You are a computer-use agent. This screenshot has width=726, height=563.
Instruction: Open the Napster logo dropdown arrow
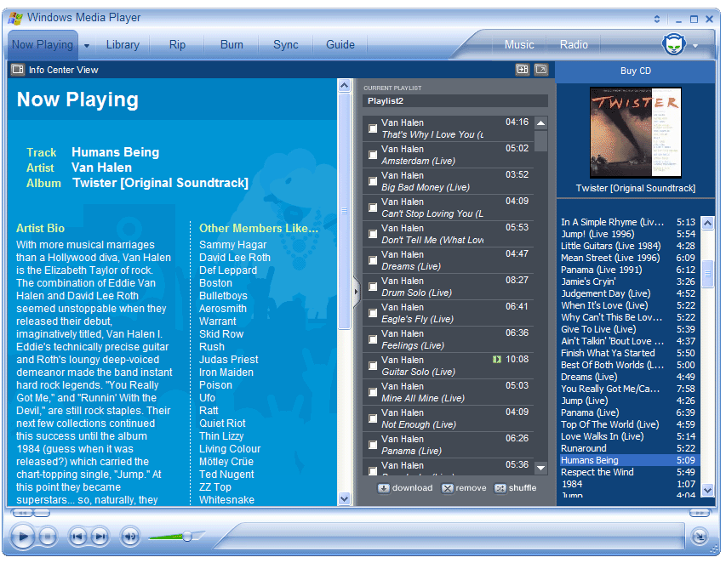(x=695, y=46)
